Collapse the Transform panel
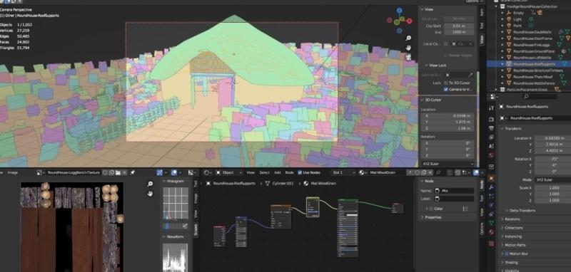The width and height of the screenshot is (571, 272). point(502,129)
